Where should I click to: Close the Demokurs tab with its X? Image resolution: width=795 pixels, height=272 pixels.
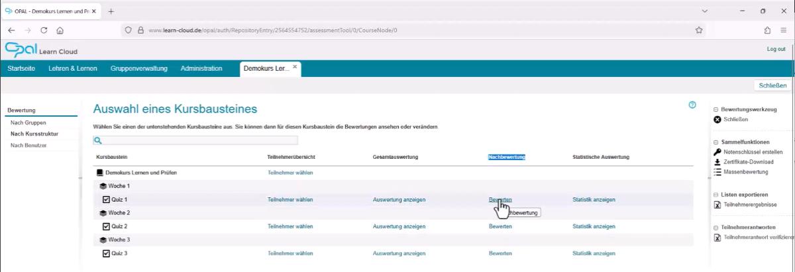click(295, 67)
